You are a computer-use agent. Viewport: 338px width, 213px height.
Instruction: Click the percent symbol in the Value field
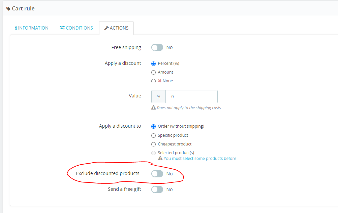click(x=158, y=96)
